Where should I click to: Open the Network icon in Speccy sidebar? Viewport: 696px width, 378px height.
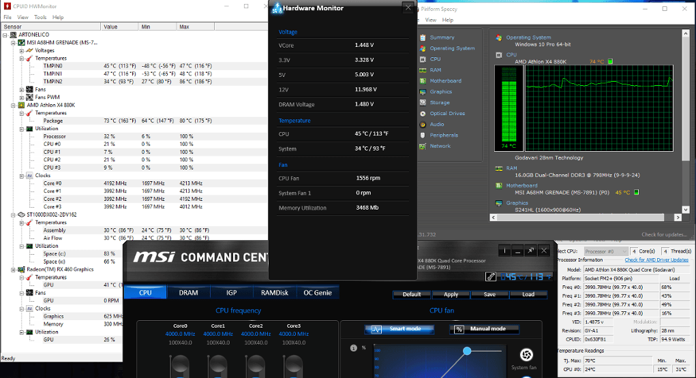[423, 146]
